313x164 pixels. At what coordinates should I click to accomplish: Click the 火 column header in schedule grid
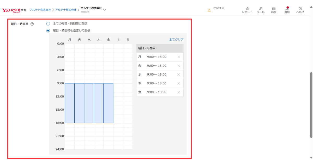coord(79,40)
